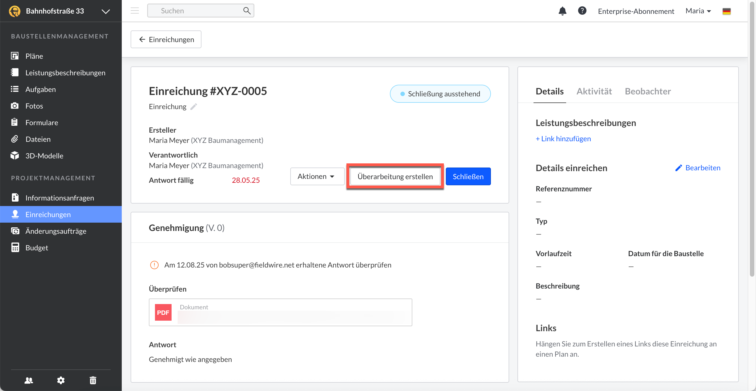This screenshot has height=391, width=756.
Task: Click the trash bin icon in sidebar
Action: [93, 380]
